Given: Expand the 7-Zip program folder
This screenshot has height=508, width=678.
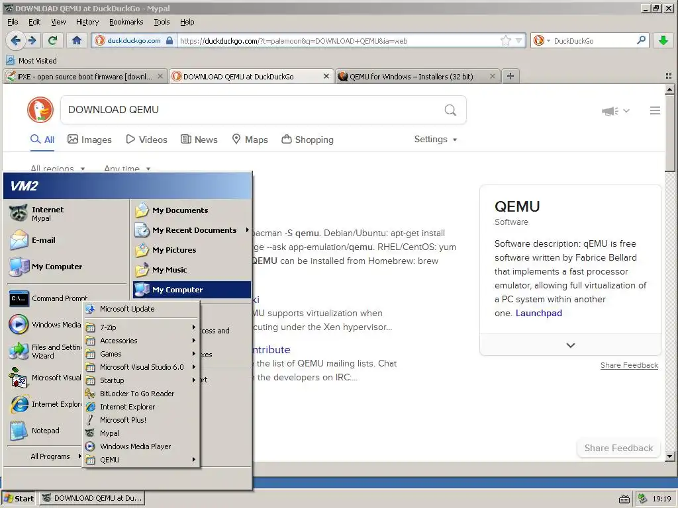Looking at the screenshot, I should [142, 327].
